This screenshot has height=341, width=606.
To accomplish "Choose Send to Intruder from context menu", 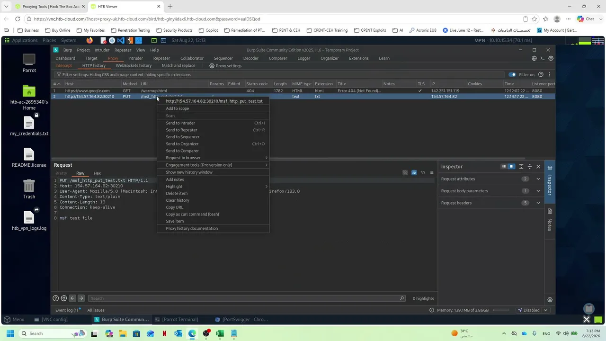I will click(213, 123).
